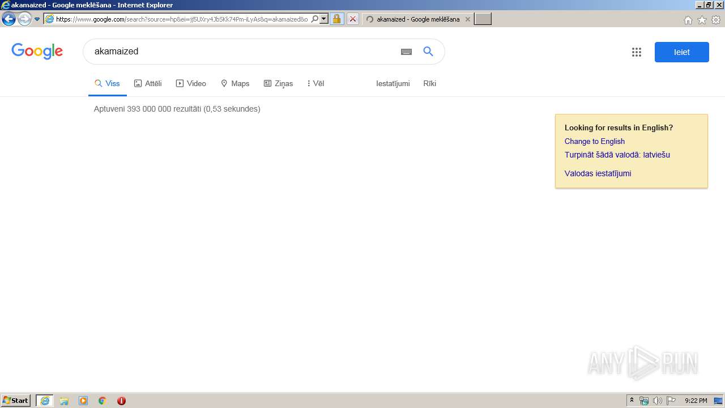The height and width of the screenshot is (408, 725).
Task: Switch to the Ziņas tab
Action: click(x=278, y=83)
